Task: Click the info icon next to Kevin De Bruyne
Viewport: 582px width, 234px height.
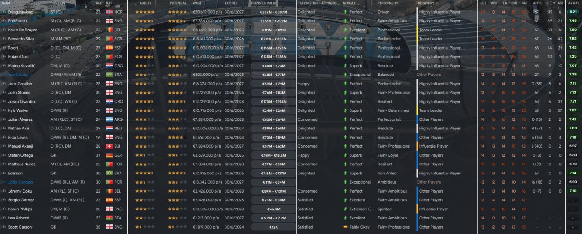Action: pyautogui.click(x=4, y=30)
